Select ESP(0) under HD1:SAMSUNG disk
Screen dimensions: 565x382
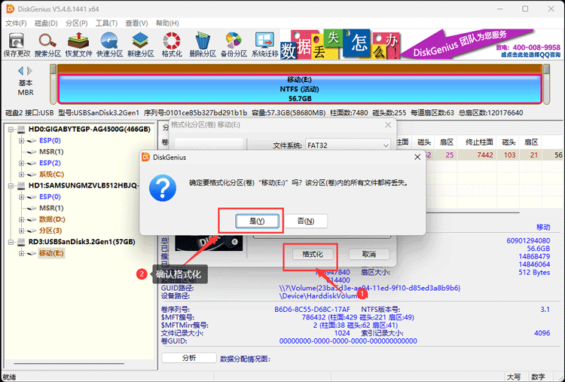50,197
